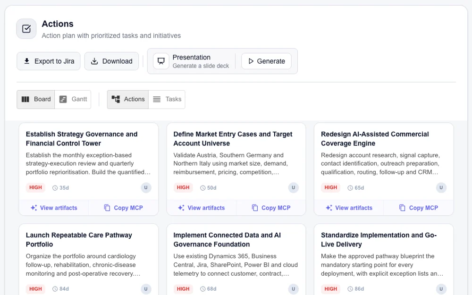View artifacts for Commercial Coverage Engine card
The width and height of the screenshot is (472, 295).
pyautogui.click(x=349, y=208)
